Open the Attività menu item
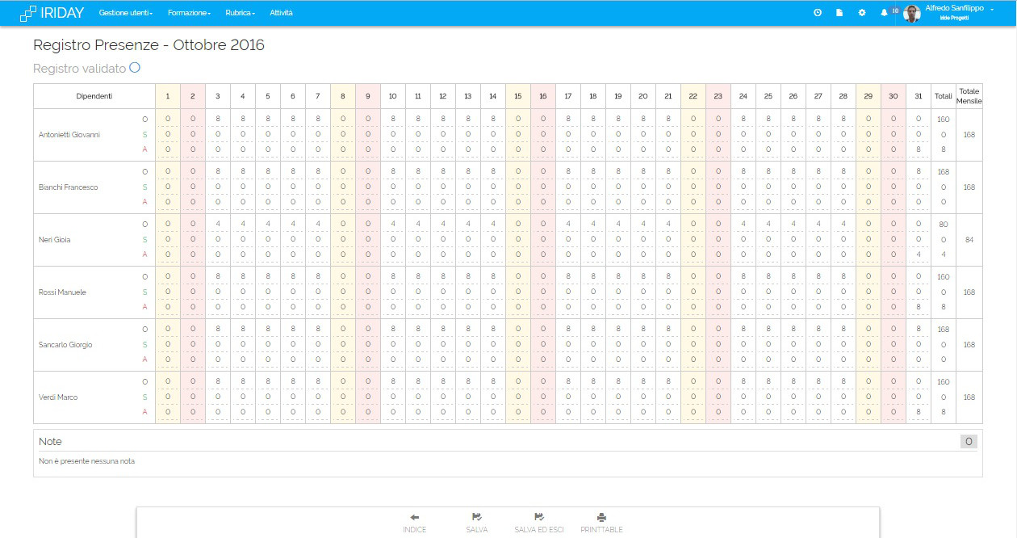Screen dimensions: 1017x538 pyautogui.click(x=281, y=13)
